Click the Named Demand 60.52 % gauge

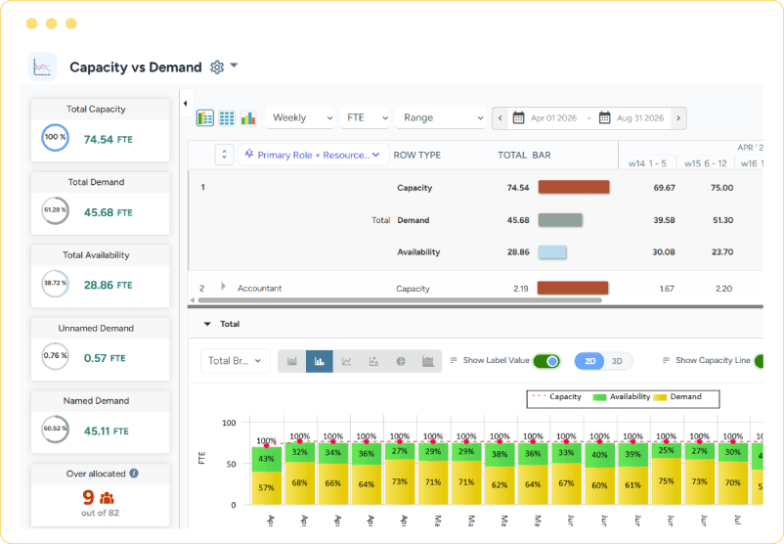55,429
